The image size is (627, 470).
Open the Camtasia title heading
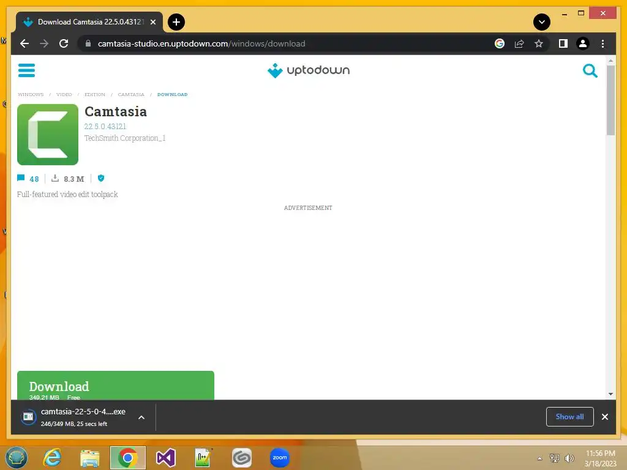coord(116,111)
